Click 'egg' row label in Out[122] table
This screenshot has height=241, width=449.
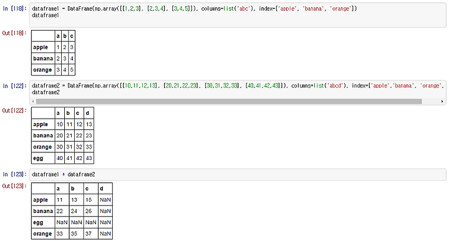38,158
